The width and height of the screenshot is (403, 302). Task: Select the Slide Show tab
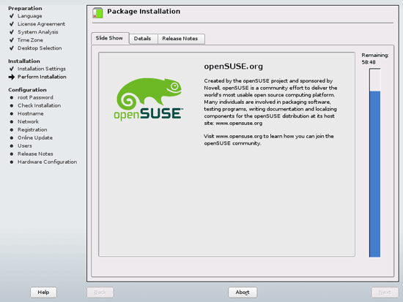[x=109, y=38]
